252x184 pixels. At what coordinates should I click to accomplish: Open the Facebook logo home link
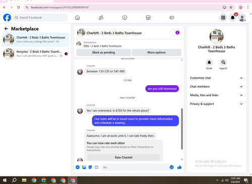point(7,18)
